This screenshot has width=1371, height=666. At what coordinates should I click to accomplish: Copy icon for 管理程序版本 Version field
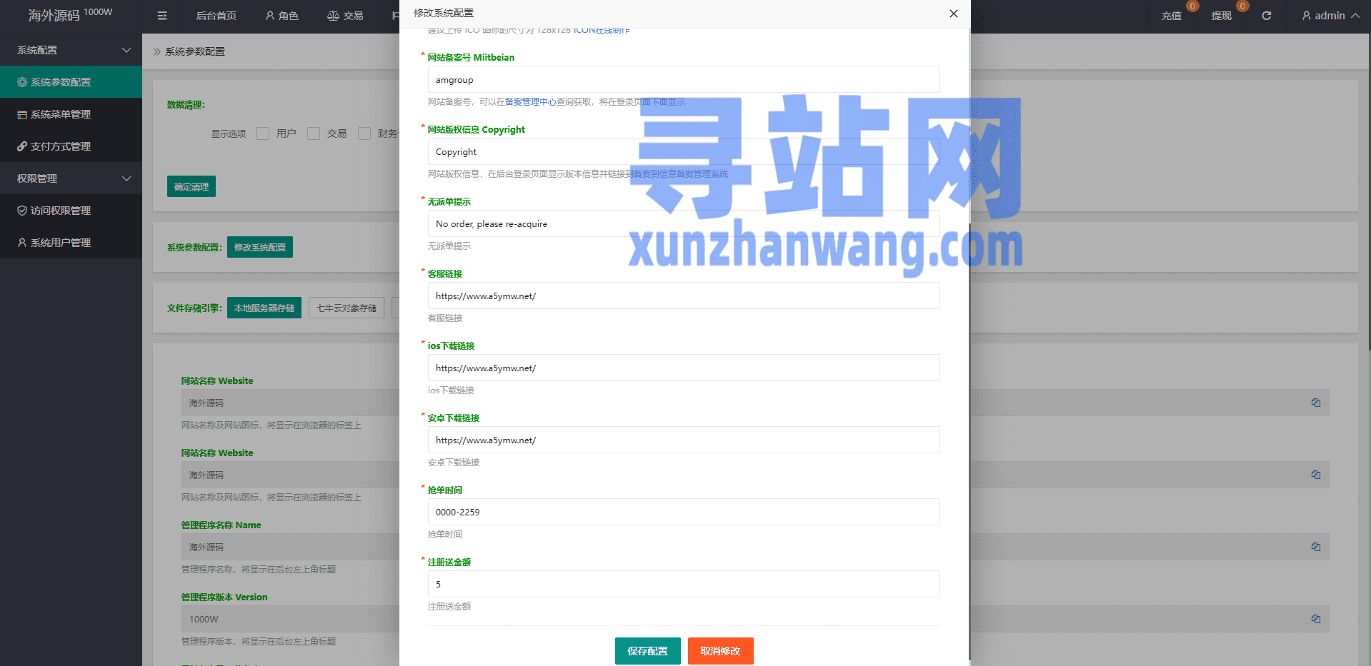1316,619
